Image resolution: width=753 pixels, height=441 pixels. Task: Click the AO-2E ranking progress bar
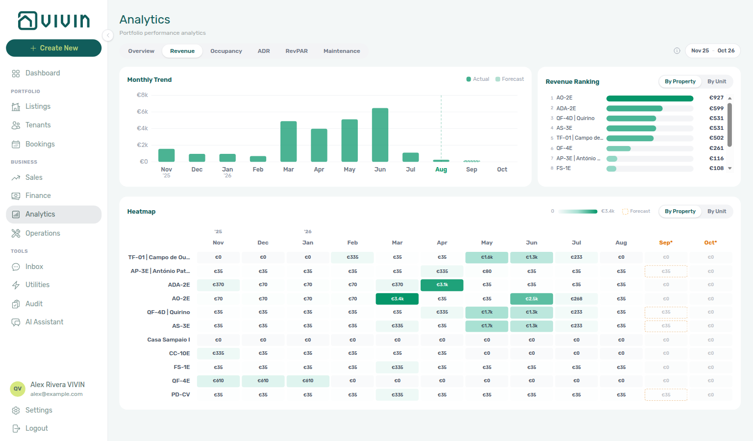point(650,98)
